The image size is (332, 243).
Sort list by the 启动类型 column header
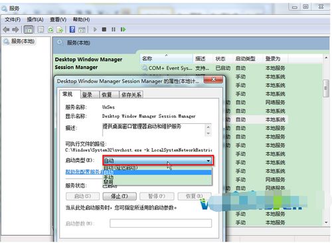pyautogui.click(x=248, y=59)
